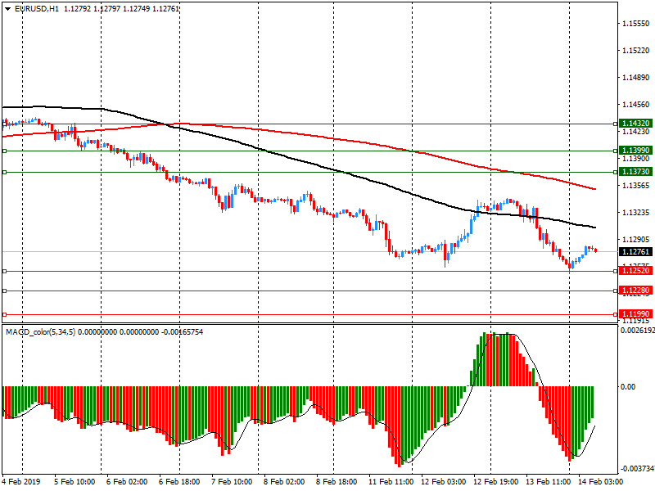
Task: Click left-edge handle of the 1.12280 line
Action: tap(4, 291)
